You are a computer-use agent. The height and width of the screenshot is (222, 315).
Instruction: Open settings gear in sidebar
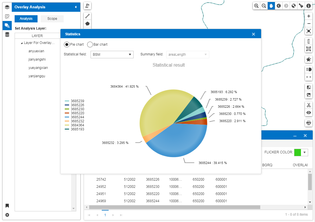7,215
